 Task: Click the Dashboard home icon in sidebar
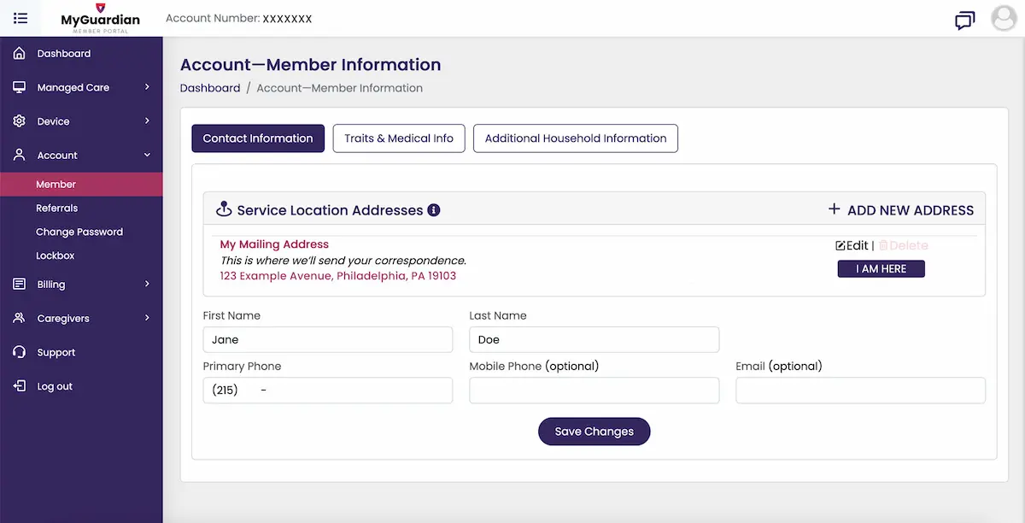tap(19, 54)
